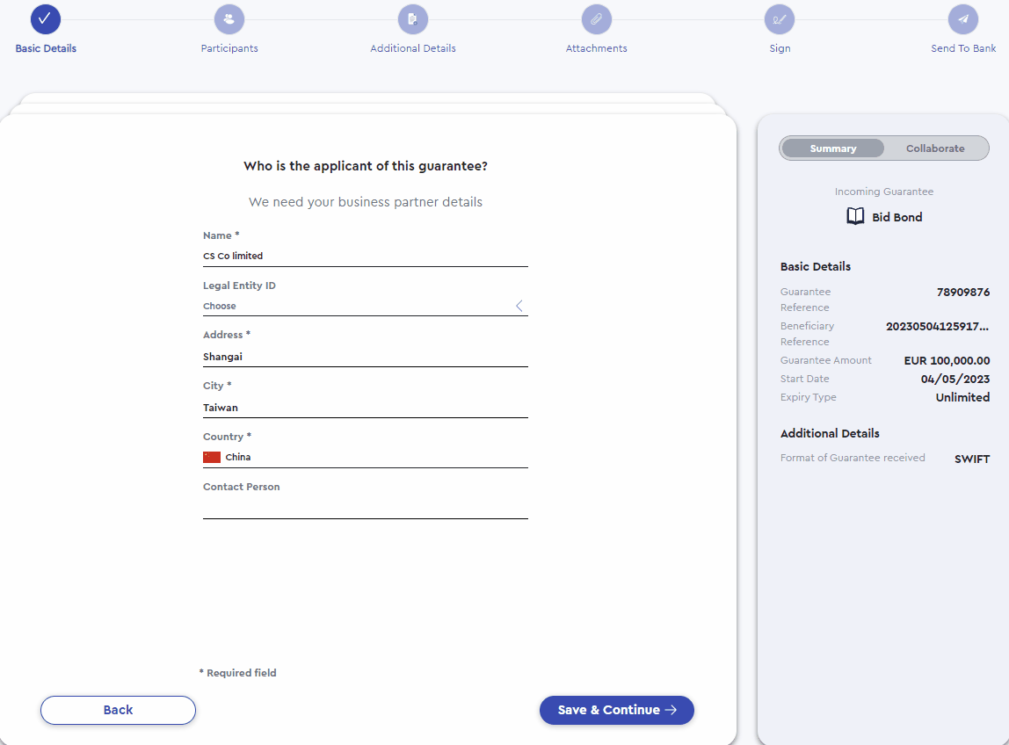Click beneficiary reference 20230504125917...

(x=938, y=326)
